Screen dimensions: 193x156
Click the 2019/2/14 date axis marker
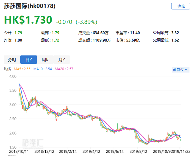tap(68, 150)
